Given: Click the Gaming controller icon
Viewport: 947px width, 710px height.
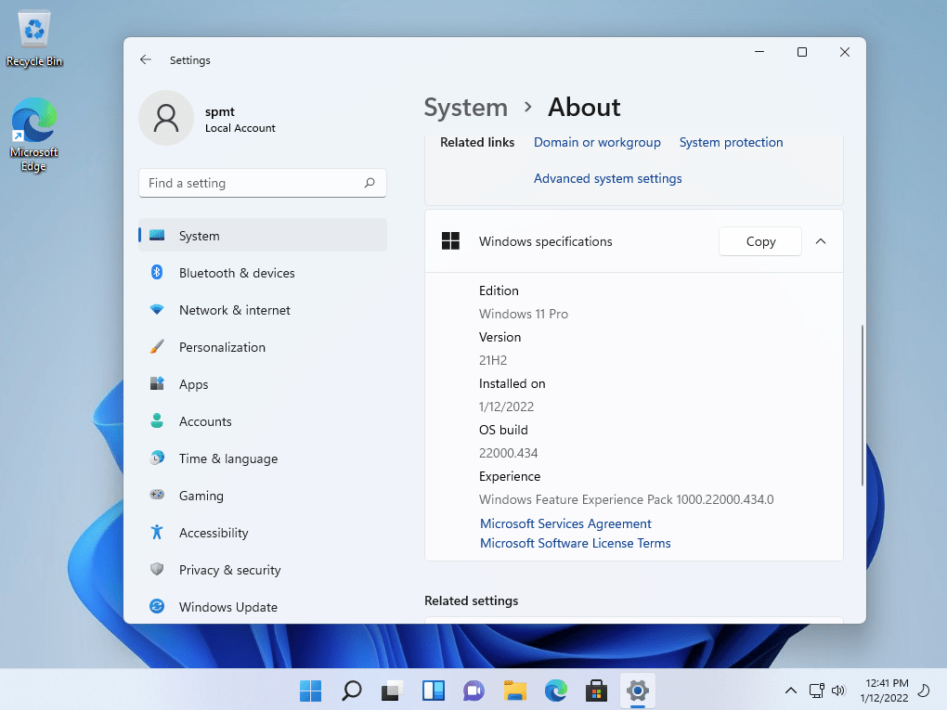Looking at the screenshot, I should tap(157, 495).
